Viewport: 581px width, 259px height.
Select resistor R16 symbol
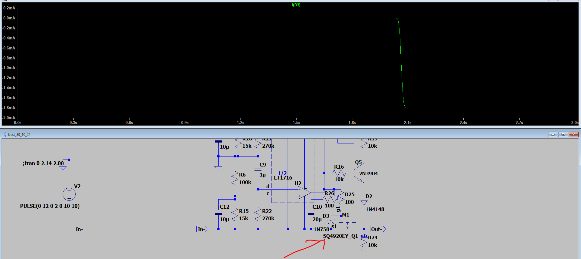(x=339, y=173)
